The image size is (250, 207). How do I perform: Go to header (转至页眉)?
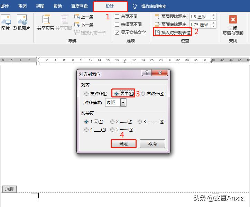point(46,22)
